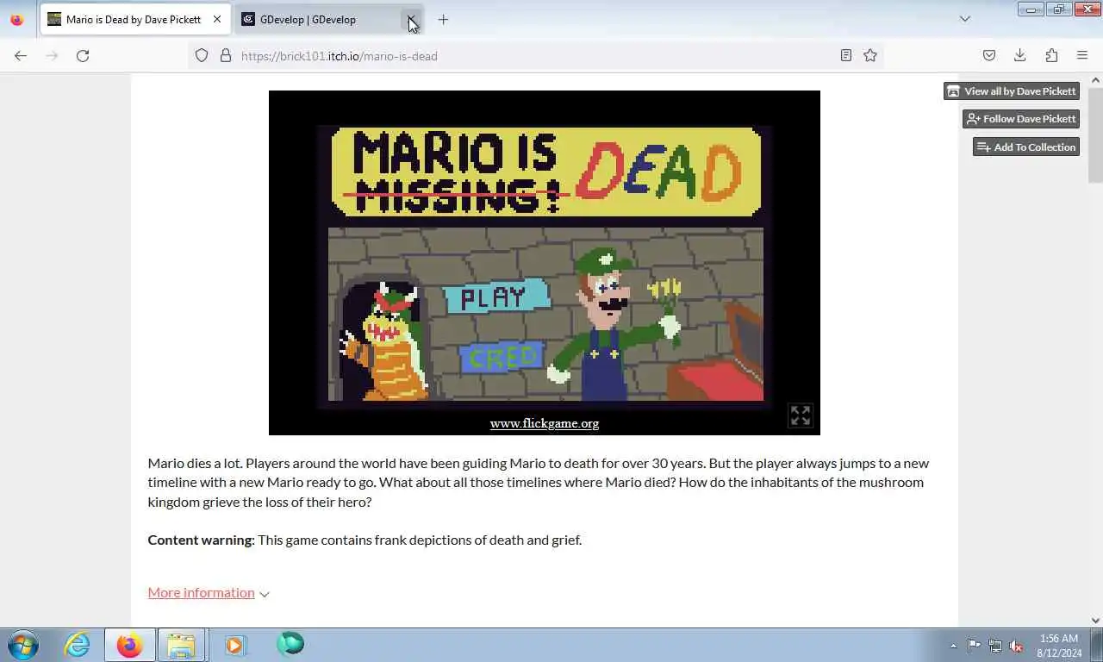Show hidden tray icons arrow
The image size is (1103, 662).
coord(953,646)
